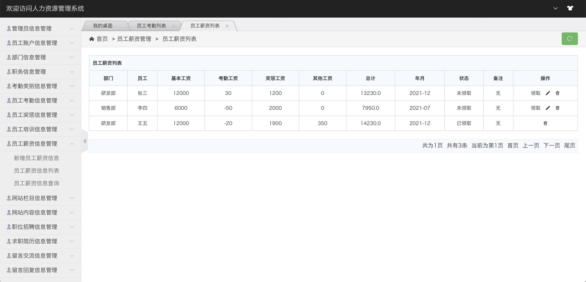The height and width of the screenshot is (282, 586).
Task: Open 新增员工薪资信息 submenu item
Action: [36, 158]
